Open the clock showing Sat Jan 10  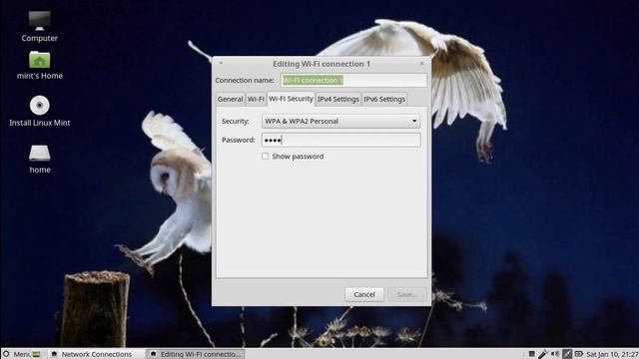(x=612, y=354)
